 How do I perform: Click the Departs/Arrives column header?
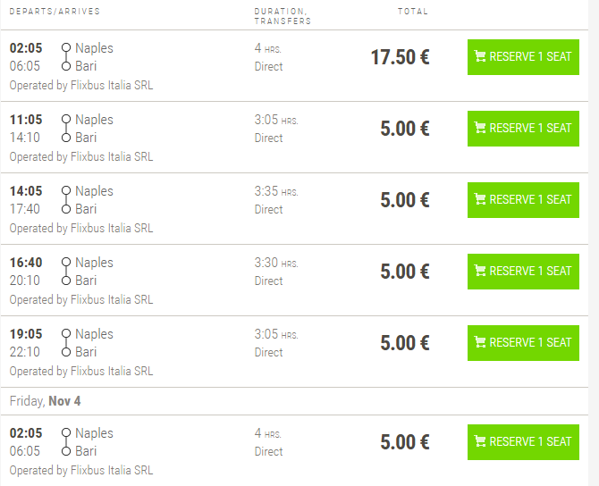[x=55, y=12]
